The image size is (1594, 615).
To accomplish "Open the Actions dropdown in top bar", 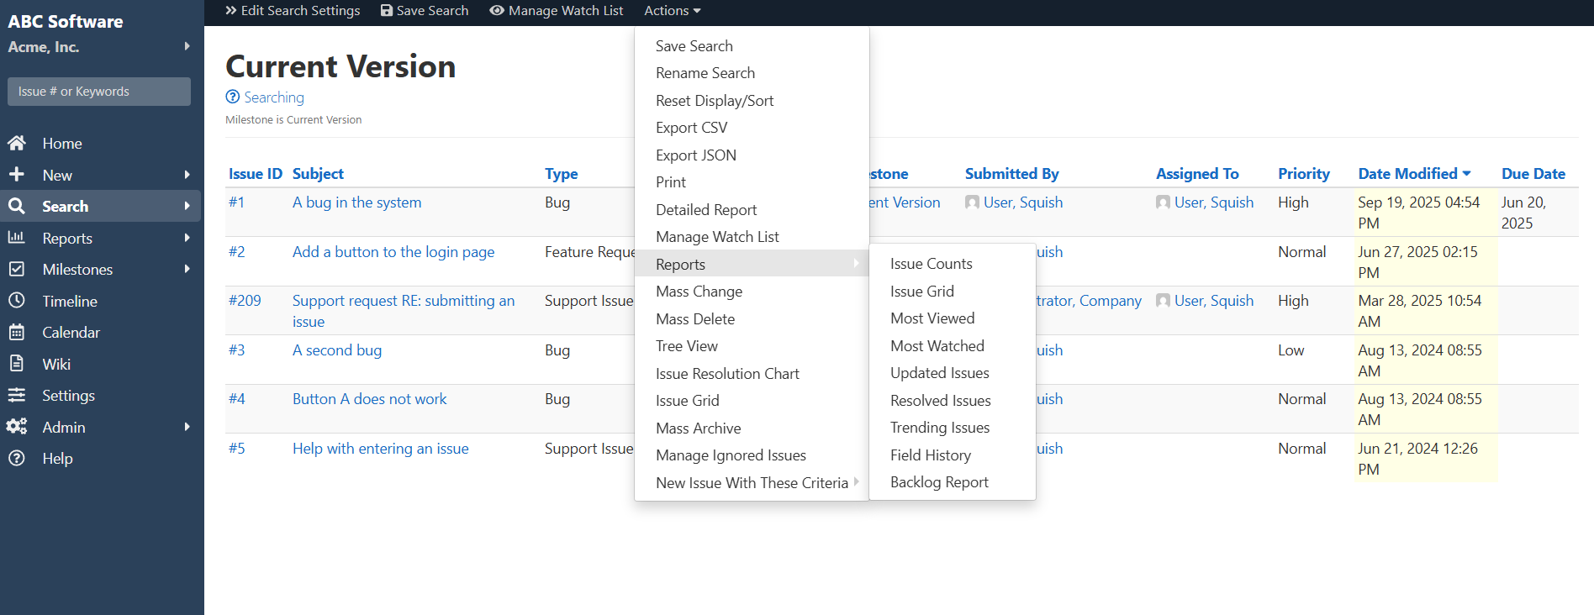I will coord(672,11).
